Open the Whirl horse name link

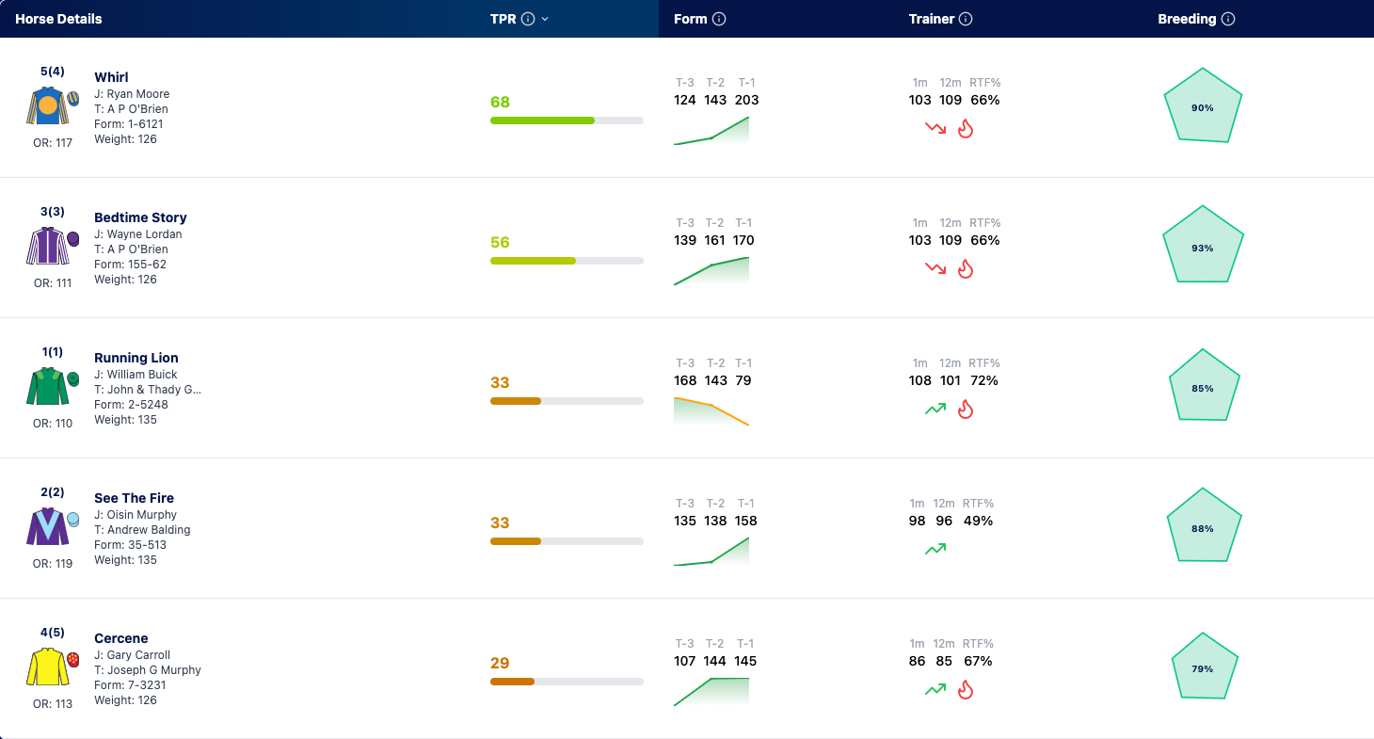(111, 77)
